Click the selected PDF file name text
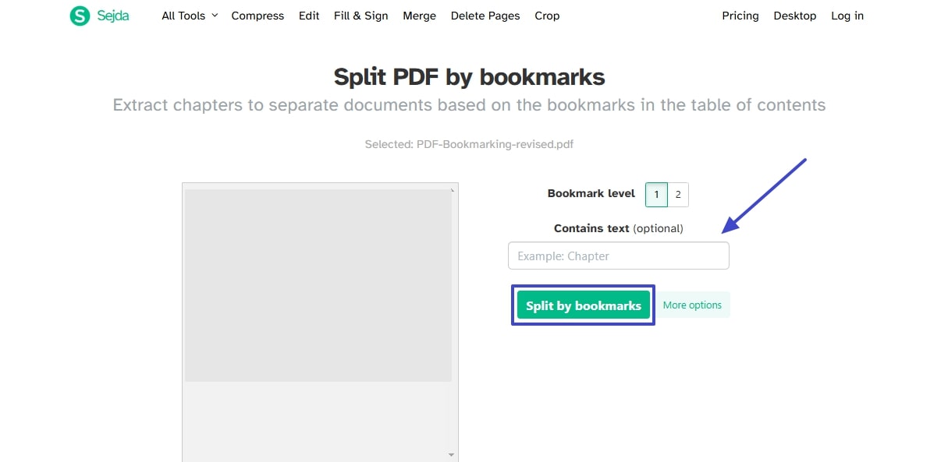Viewport: 948px width, 462px height. [x=469, y=144]
